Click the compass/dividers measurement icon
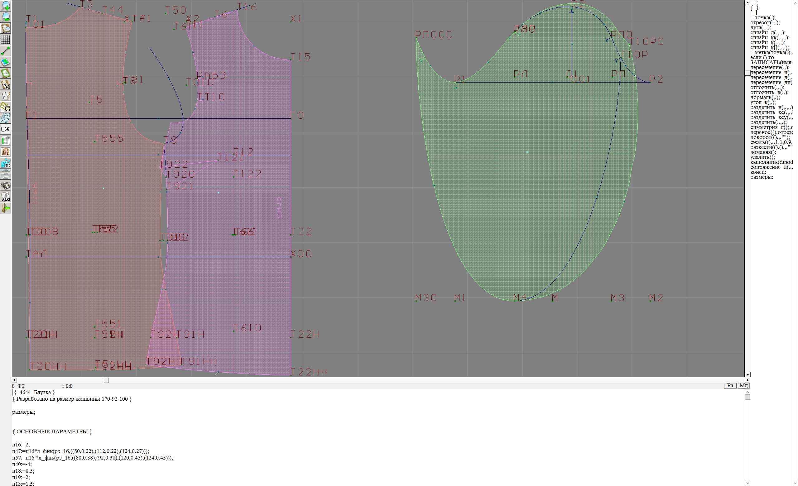 tap(6, 96)
